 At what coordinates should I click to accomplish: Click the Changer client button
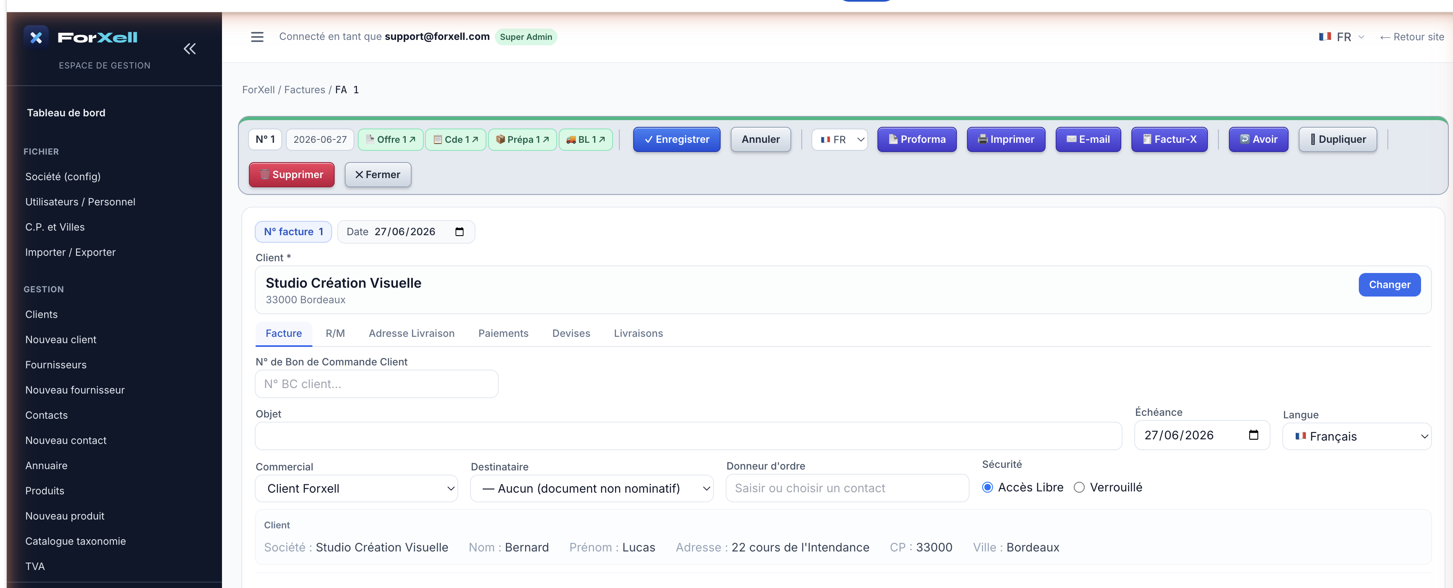pos(1389,285)
